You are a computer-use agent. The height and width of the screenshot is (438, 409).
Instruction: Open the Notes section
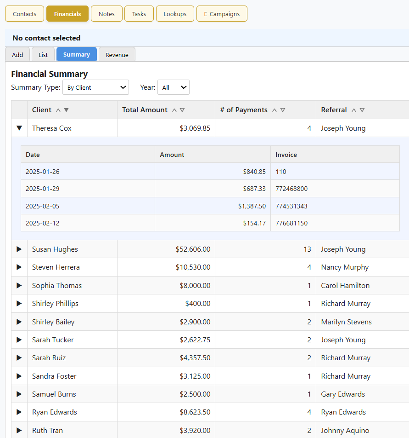[x=106, y=14]
